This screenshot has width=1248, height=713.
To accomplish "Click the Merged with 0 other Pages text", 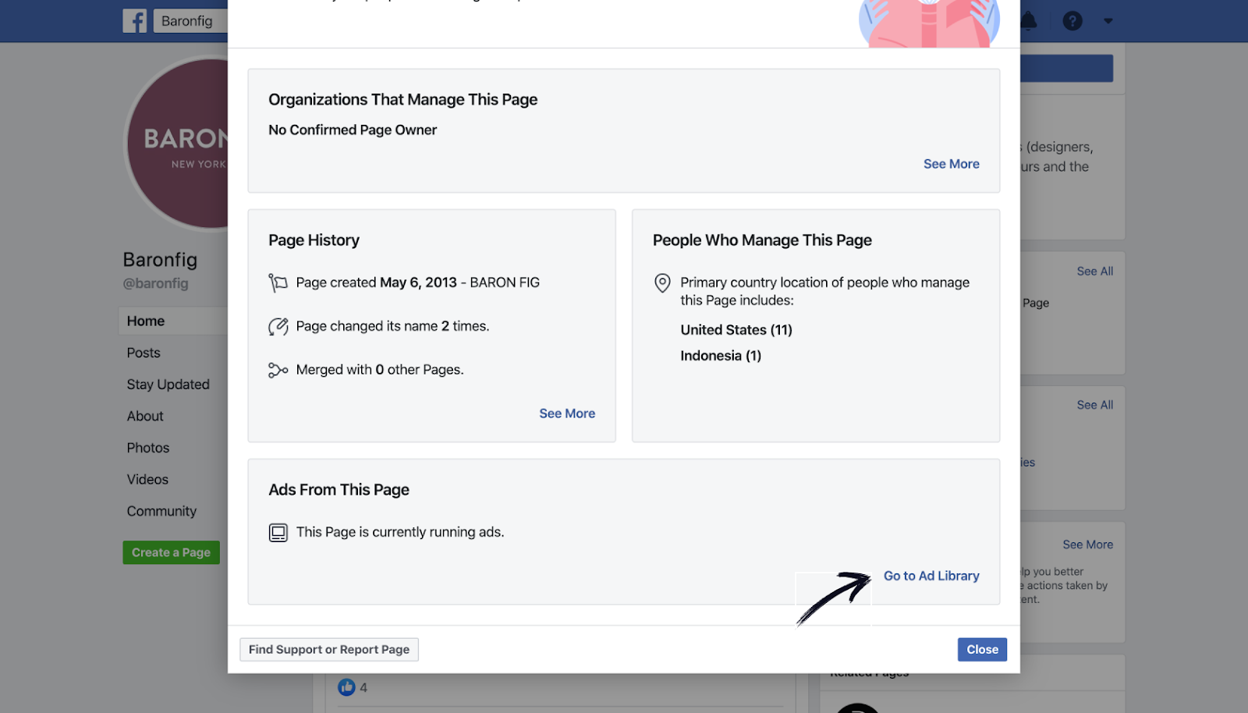I will point(380,370).
